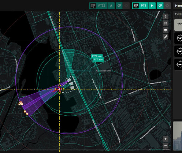The height and width of the screenshot is (153, 182).
Task: Open the Menu button
Action: tap(178, 5)
